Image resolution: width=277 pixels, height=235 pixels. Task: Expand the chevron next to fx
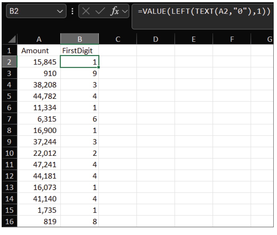click(125, 11)
